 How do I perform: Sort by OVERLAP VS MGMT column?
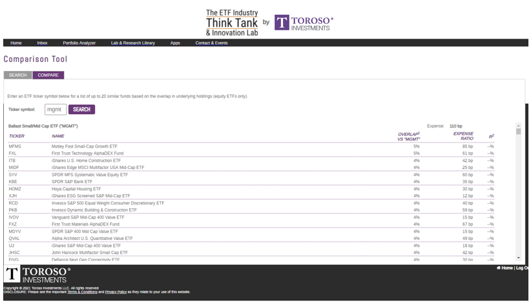click(x=409, y=137)
